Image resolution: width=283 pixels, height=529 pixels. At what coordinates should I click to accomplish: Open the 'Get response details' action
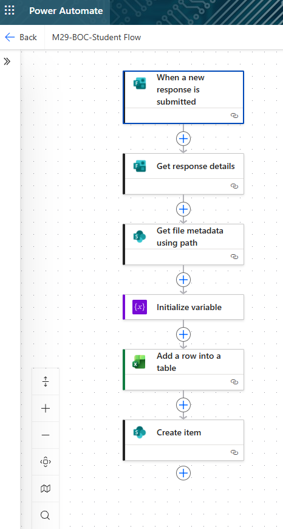(183, 174)
